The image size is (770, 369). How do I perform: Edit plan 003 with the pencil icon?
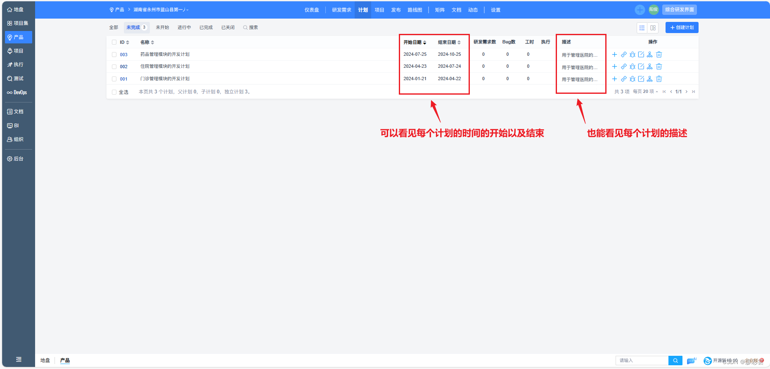tap(641, 55)
